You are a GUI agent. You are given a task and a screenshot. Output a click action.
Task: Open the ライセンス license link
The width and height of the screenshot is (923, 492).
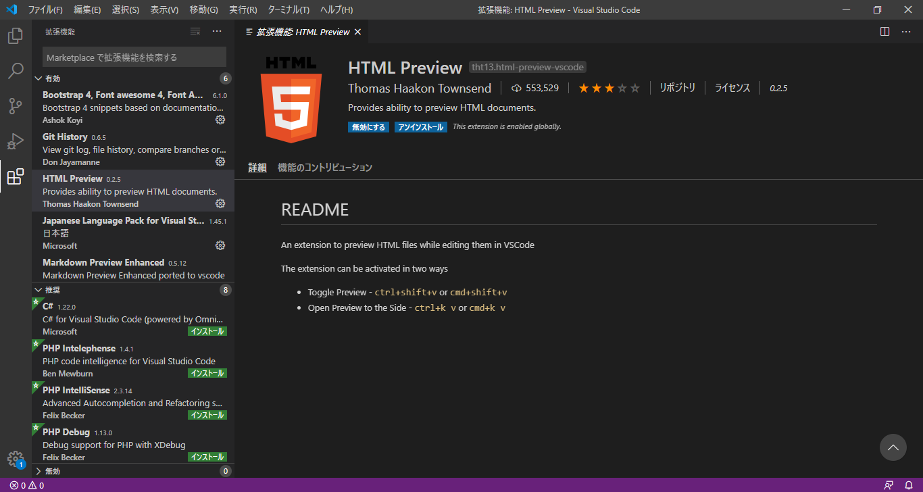732,88
